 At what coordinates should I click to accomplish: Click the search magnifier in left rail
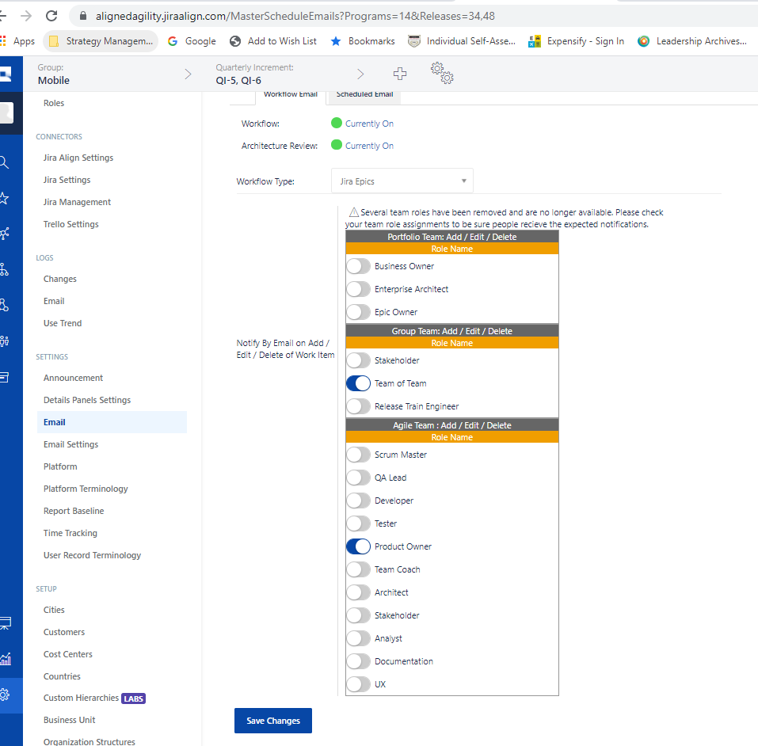4,162
